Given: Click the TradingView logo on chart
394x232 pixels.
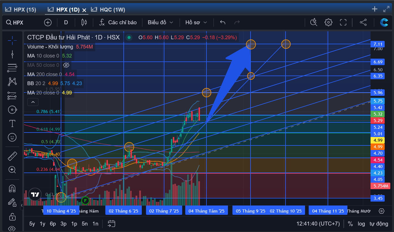Looking at the screenshot, I should (35, 195).
